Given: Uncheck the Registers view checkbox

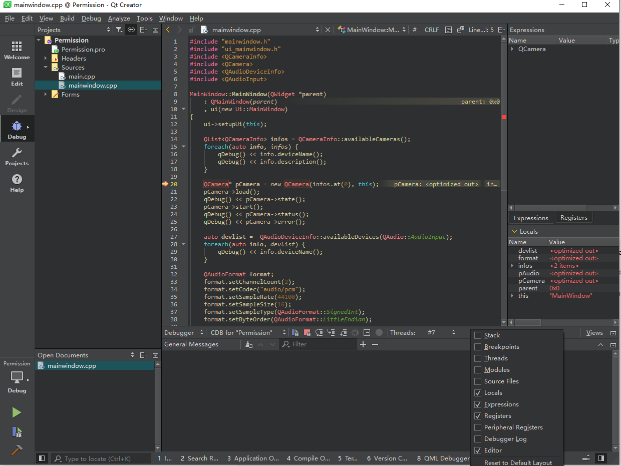Looking at the screenshot, I should click(x=478, y=416).
